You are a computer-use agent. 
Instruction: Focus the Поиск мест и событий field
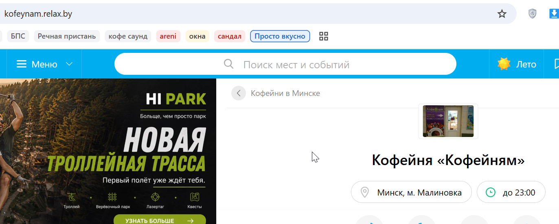(x=285, y=64)
